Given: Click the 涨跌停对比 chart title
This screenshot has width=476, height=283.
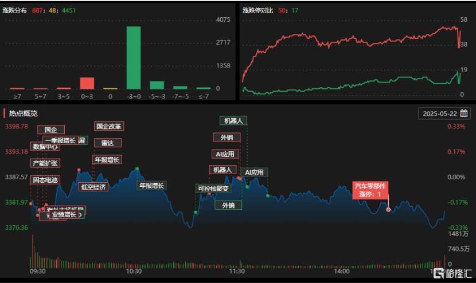Looking at the screenshot, I should coord(259,10).
